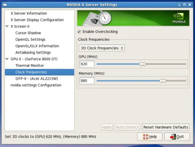Viewport: 195px width, 147px height.
Task: Click the red arrow Quit icon
Action: point(173,137)
